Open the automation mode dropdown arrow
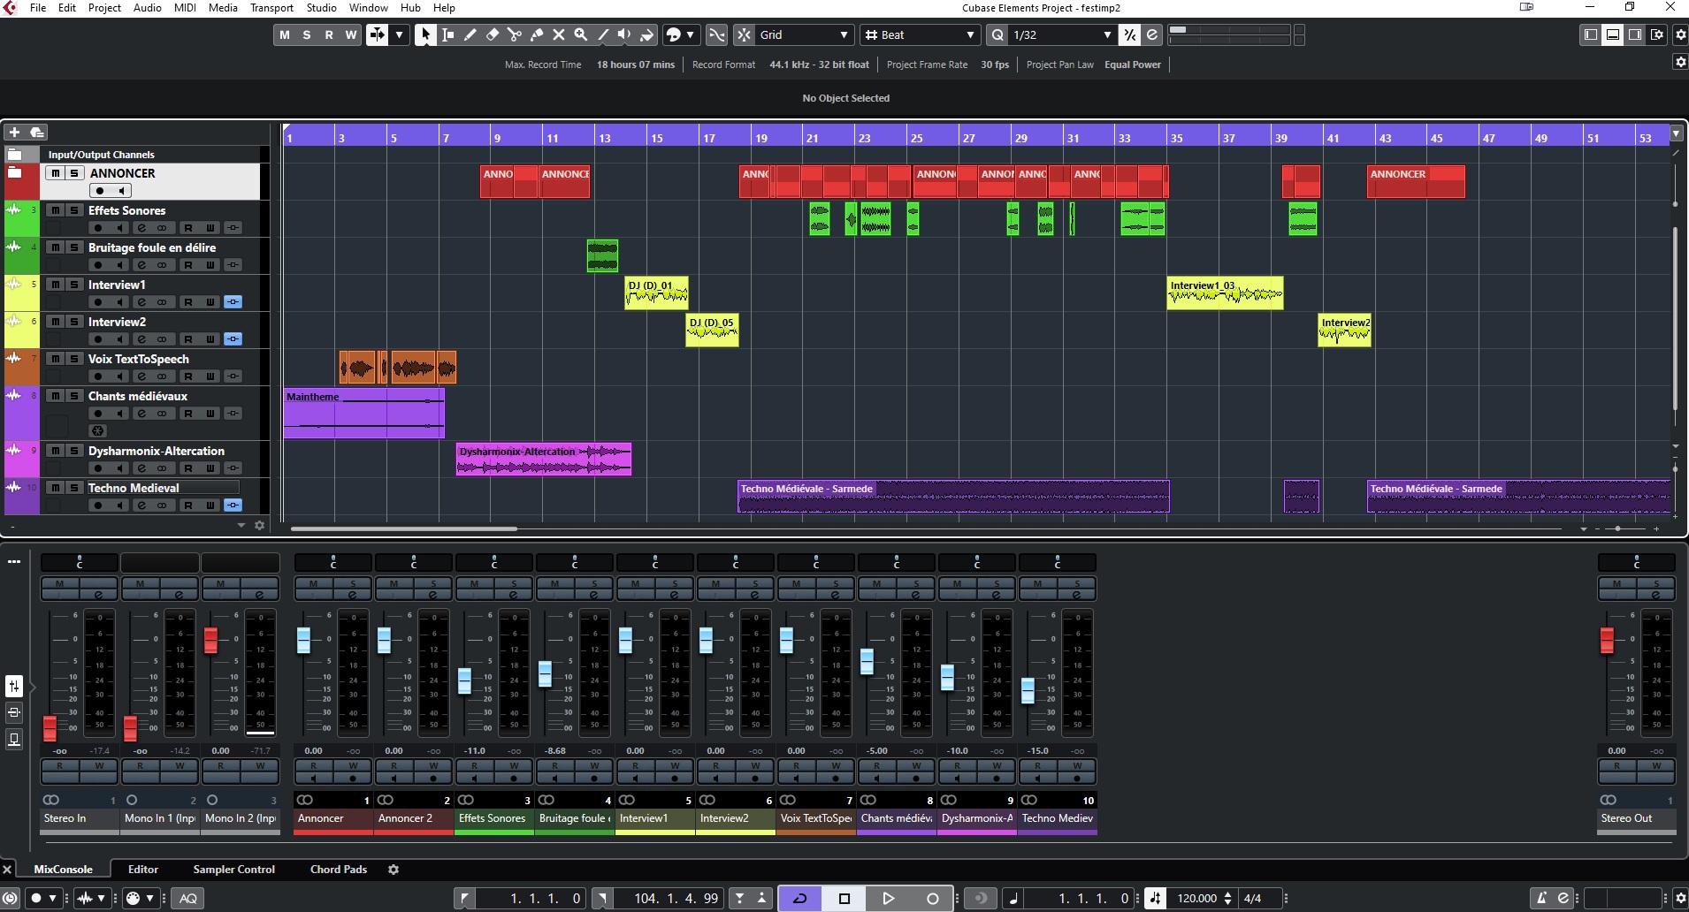The width and height of the screenshot is (1689, 912). click(x=400, y=34)
